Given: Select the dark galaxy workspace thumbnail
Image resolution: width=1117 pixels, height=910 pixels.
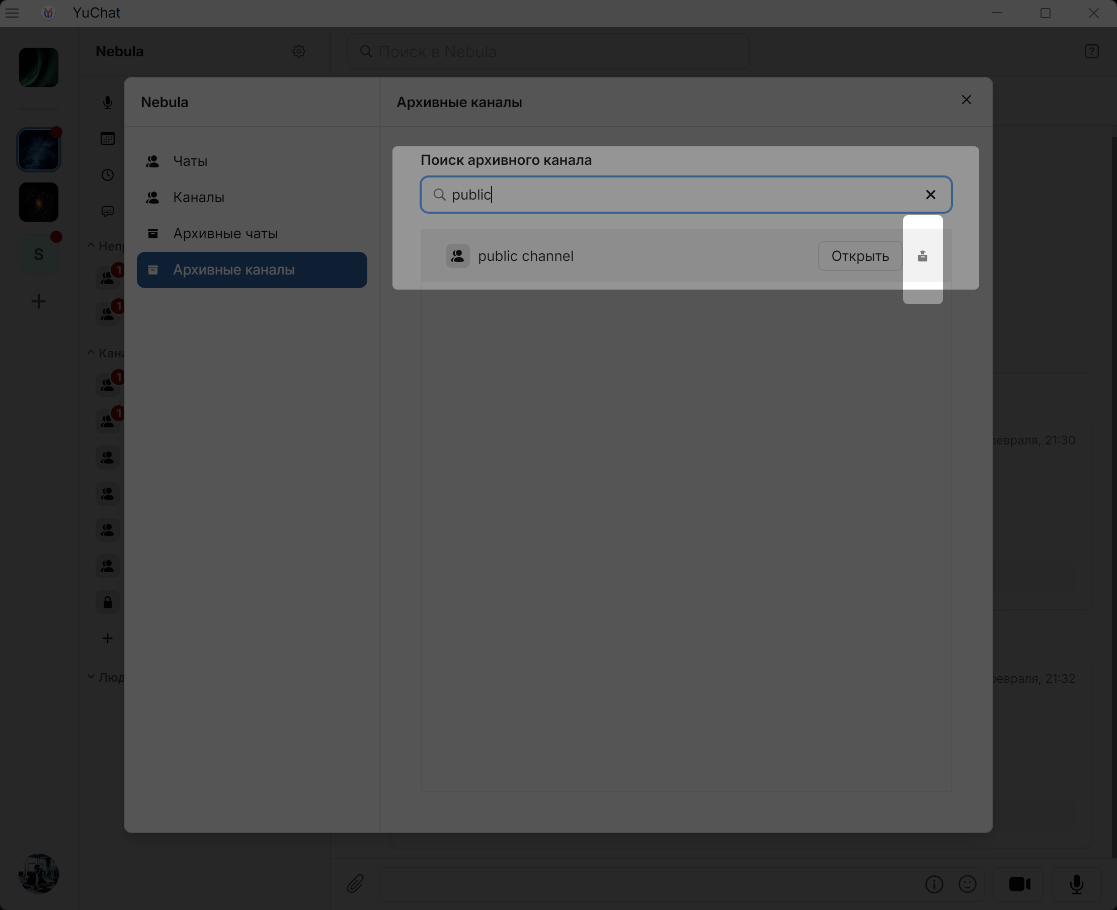Looking at the screenshot, I should 39,202.
